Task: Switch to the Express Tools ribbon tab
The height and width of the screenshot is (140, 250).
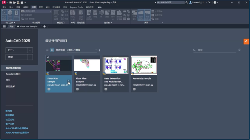Action: pos(76,7)
